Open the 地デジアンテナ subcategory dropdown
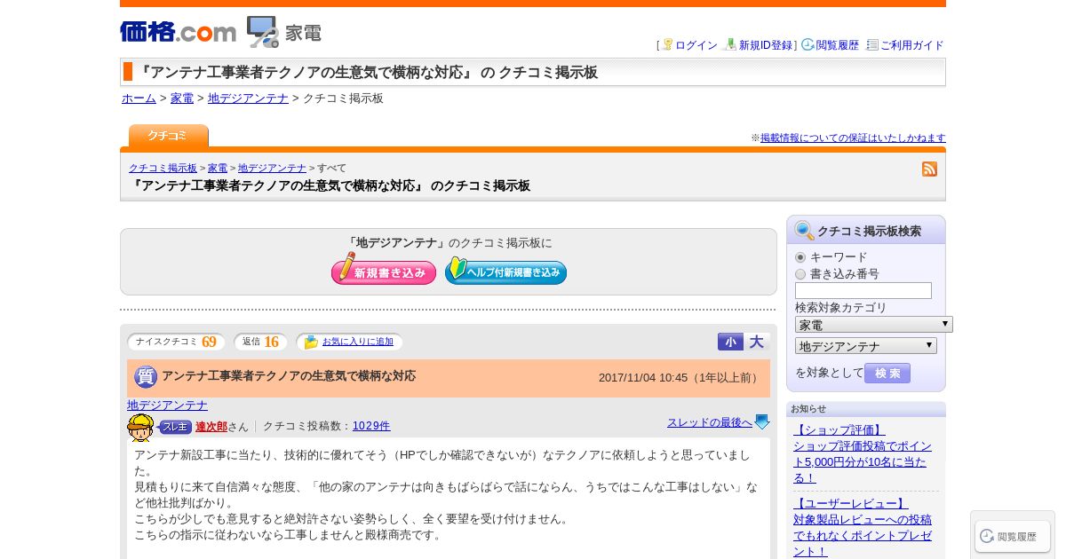Image resolution: width=1066 pixels, height=559 pixels. point(866,346)
